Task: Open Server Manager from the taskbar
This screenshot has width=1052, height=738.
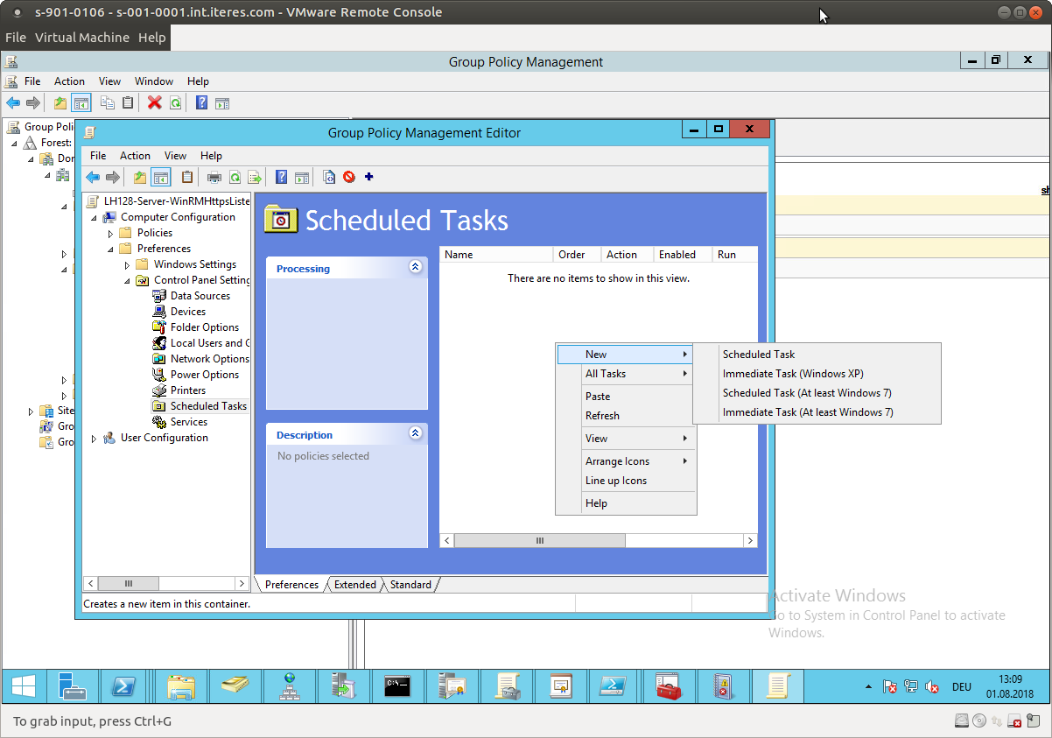Action: tap(73, 686)
